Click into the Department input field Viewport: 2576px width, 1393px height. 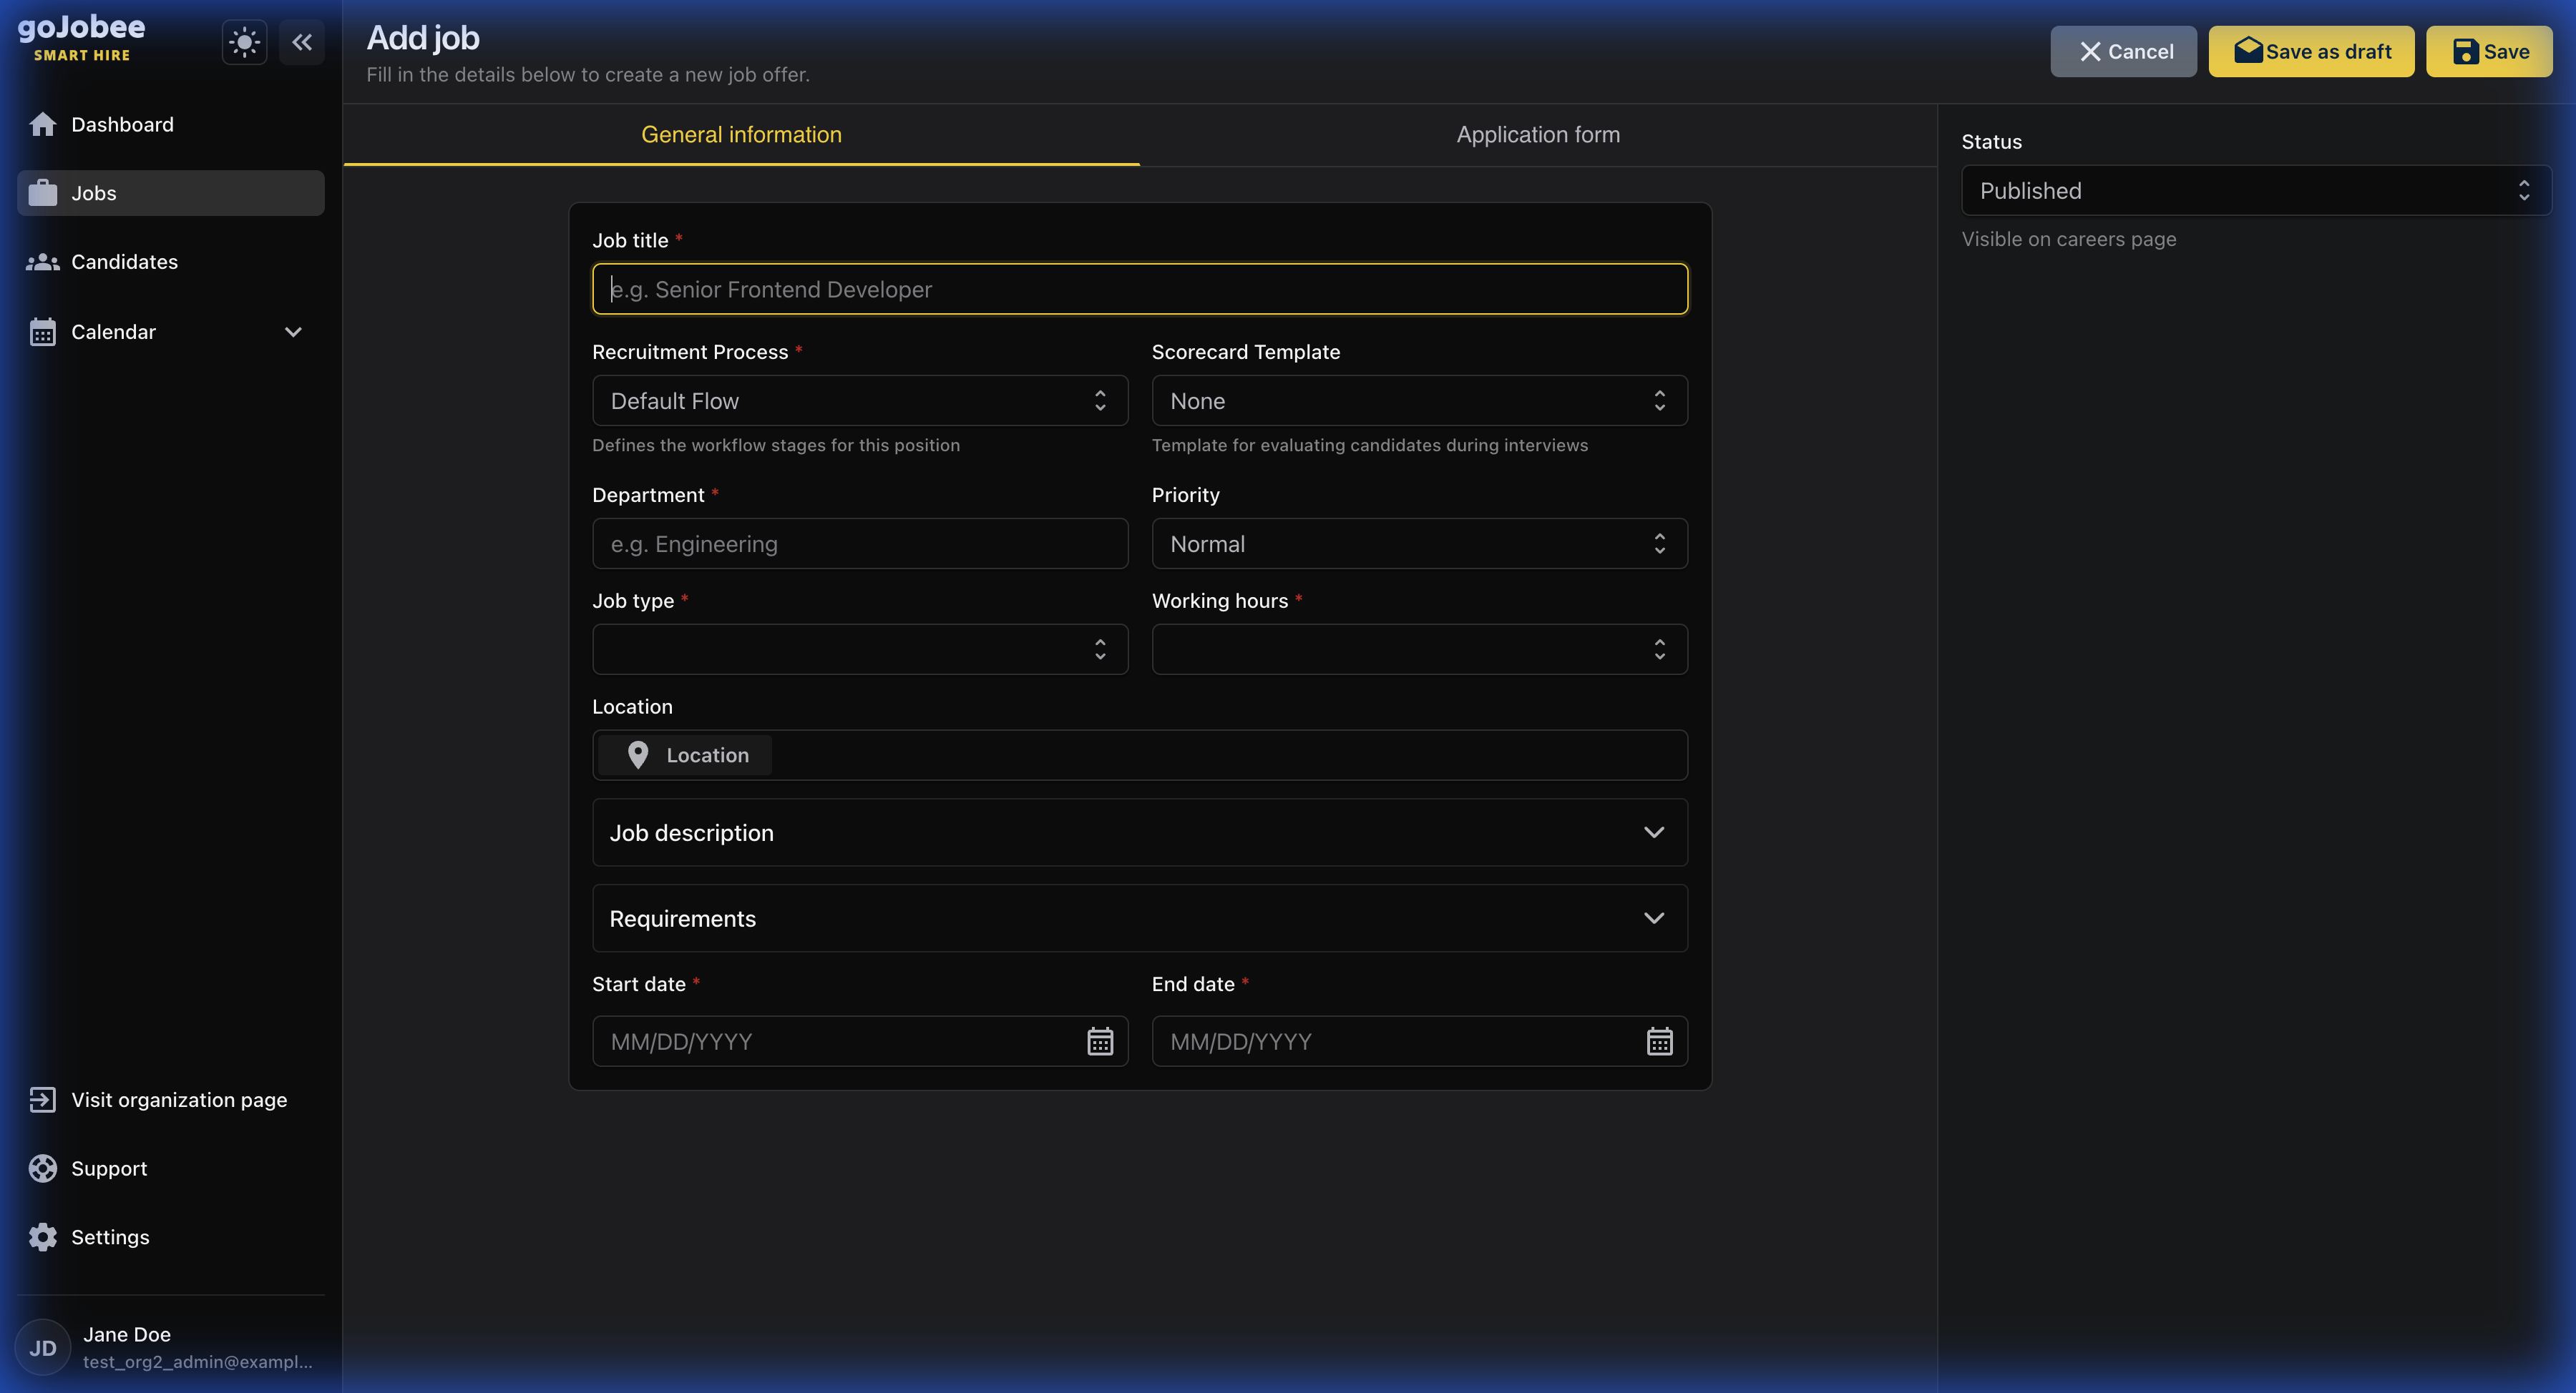[x=860, y=543]
